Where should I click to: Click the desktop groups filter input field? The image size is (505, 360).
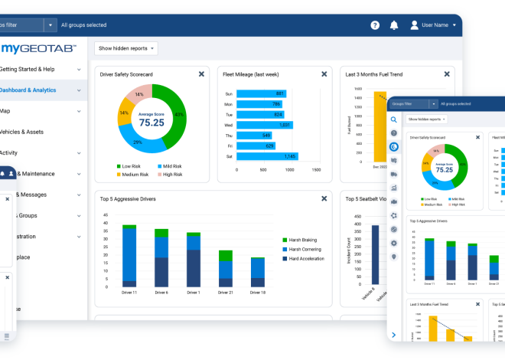21,25
